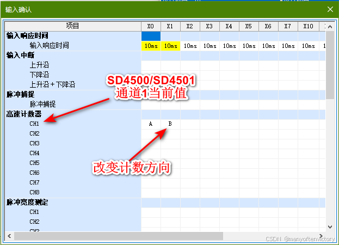The image size is (339, 245).
Task: Click the X5 column header
Action: pos(249,26)
